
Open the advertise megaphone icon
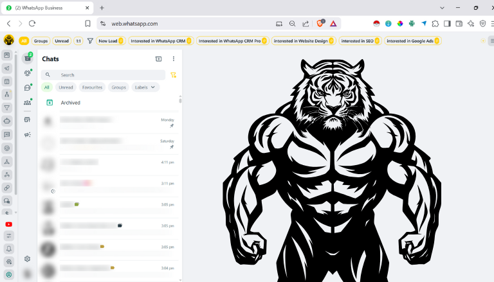pos(28,135)
